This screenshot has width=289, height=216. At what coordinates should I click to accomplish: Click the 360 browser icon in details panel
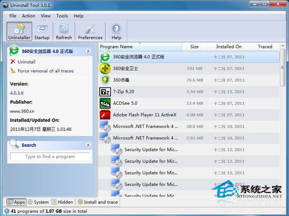14,50
